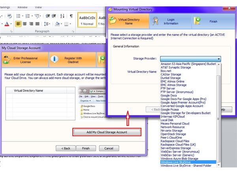
Task: Center the text in Word ribbon
Action: click(24, 24)
